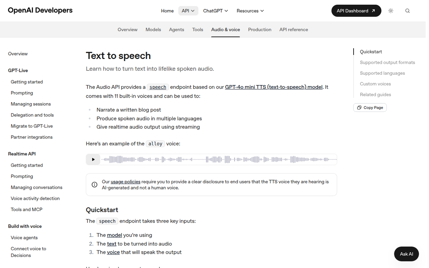Open Voice agents in sidebar
Screen dimensions: 429x268
(x=24, y=238)
